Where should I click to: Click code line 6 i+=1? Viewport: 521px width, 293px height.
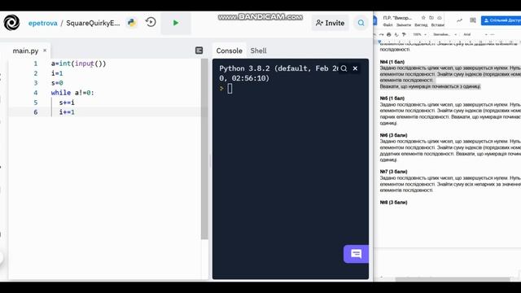67,112
